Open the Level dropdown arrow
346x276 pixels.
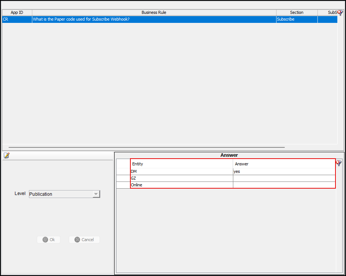tap(96, 194)
